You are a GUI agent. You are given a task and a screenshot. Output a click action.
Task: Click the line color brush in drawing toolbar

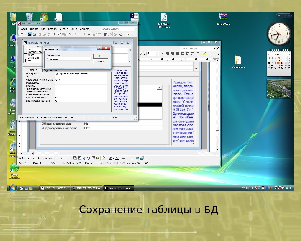pyautogui.click(x=110, y=158)
